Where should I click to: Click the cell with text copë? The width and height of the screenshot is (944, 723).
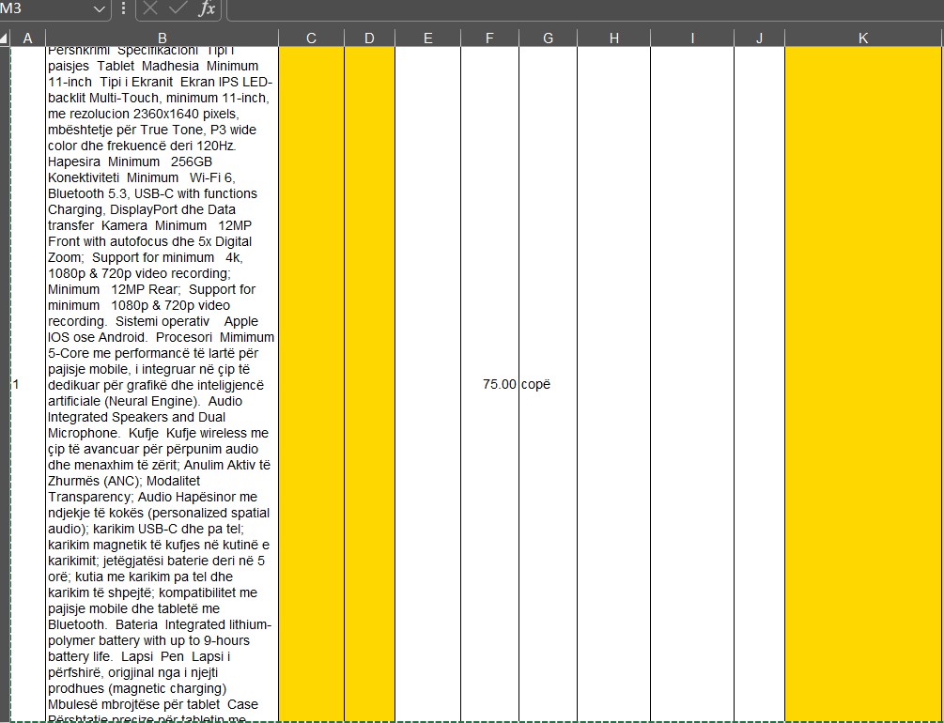pos(548,384)
